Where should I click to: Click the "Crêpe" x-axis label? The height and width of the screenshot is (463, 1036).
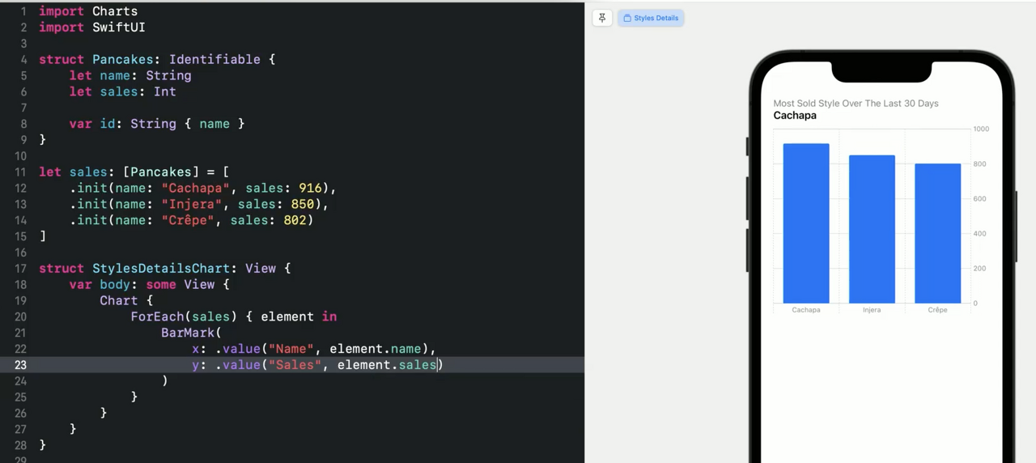coord(937,310)
